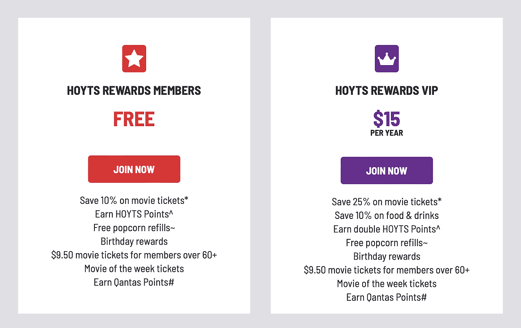The width and height of the screenshot is (521, 328).
Task: Select the HOYTS REWARDS MEMBERS heading
Action: pyautogui.click(x=134, y=90)
